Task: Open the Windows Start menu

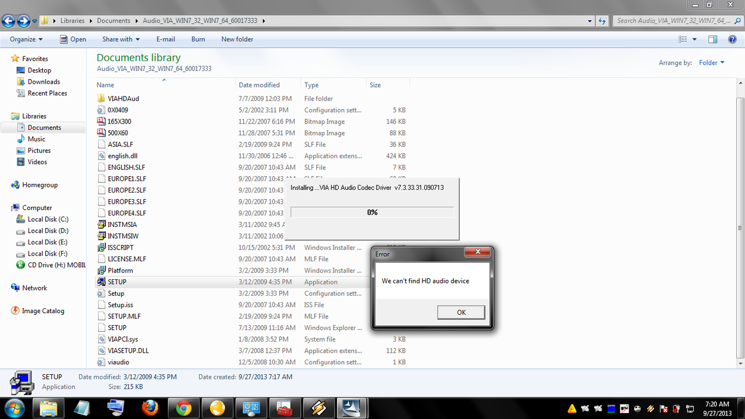Action: pos(14,407)
